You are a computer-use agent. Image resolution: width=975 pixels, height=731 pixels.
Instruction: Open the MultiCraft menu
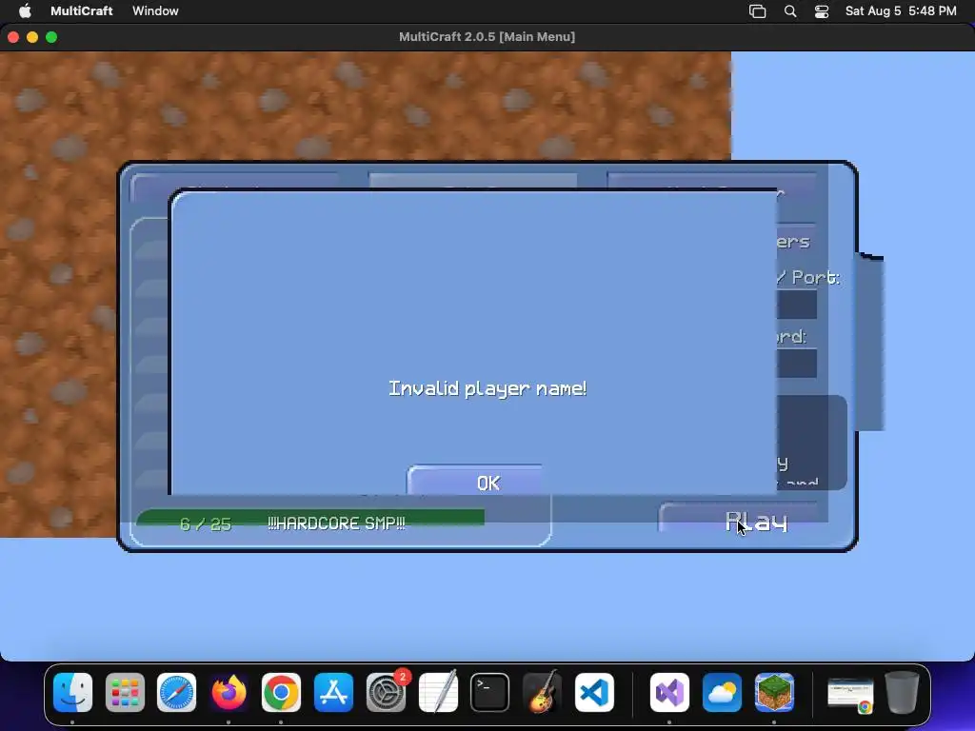click(x=82, y=10)
